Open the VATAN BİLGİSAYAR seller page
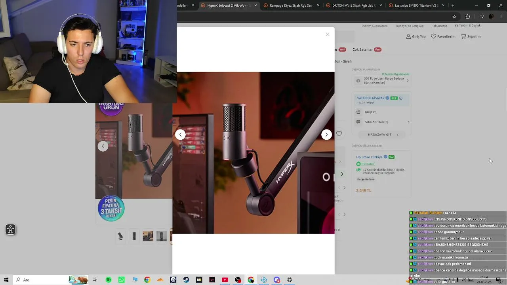The height and width of the screenshot is (285, 507). tap(371, 98)
